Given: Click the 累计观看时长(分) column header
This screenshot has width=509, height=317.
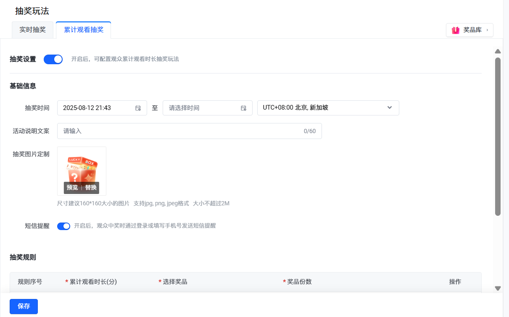Looking at the screenshot, I should point(93,282).
